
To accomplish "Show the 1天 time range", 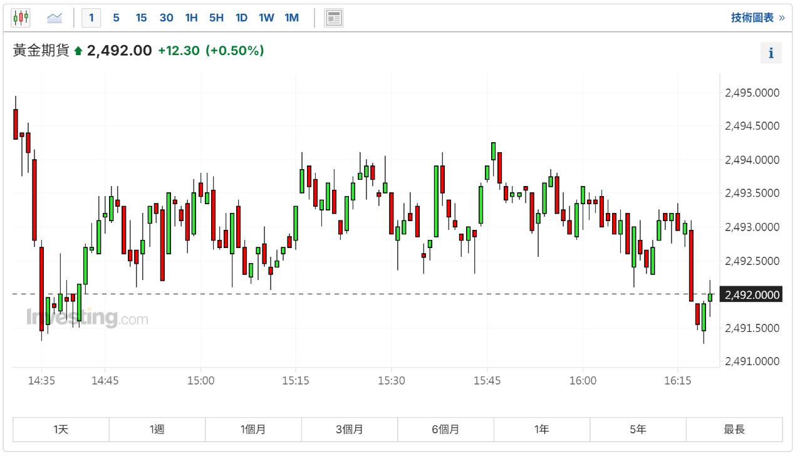I will (61, 429).
